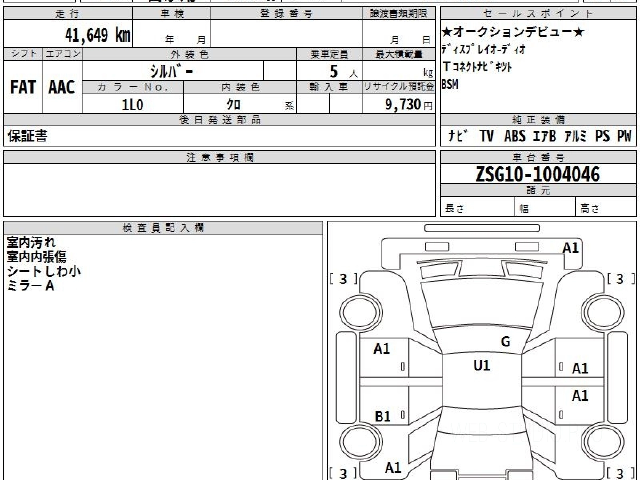Select the PS equipment item
The height and width of the screenshot is (480, 640).
pos(603,137)
